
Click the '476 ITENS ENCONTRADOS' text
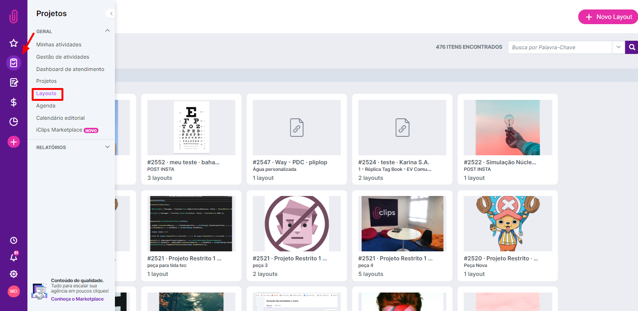469,47
